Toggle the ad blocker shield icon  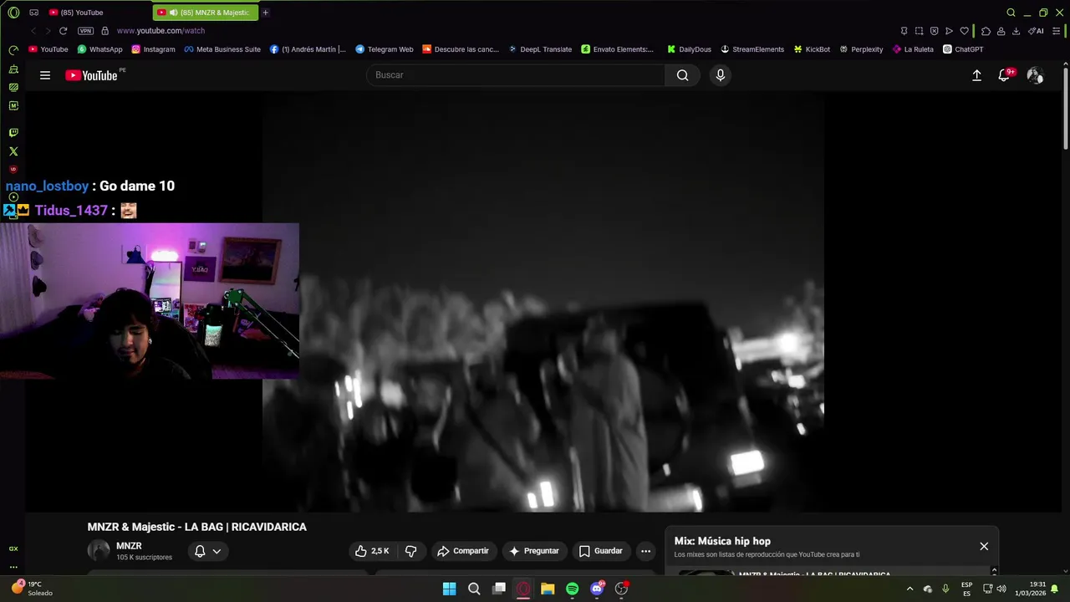934,31
